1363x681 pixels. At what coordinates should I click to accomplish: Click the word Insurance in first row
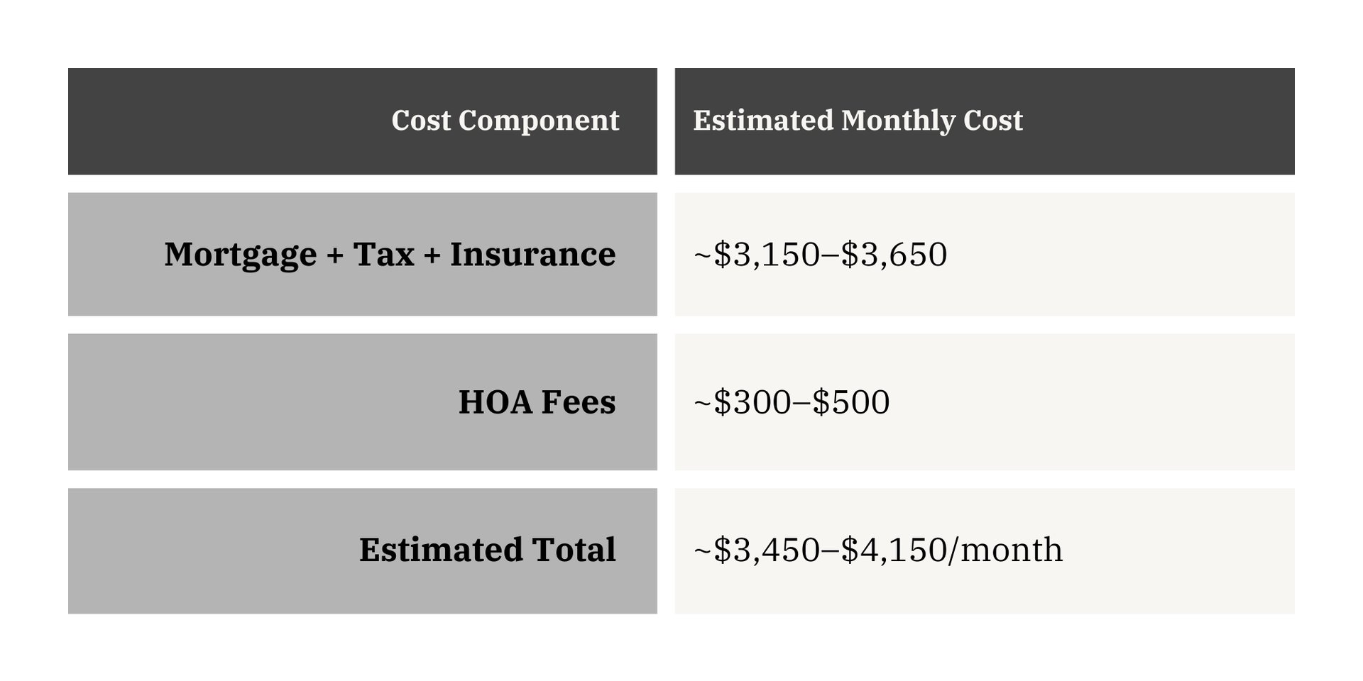[532, 255]
